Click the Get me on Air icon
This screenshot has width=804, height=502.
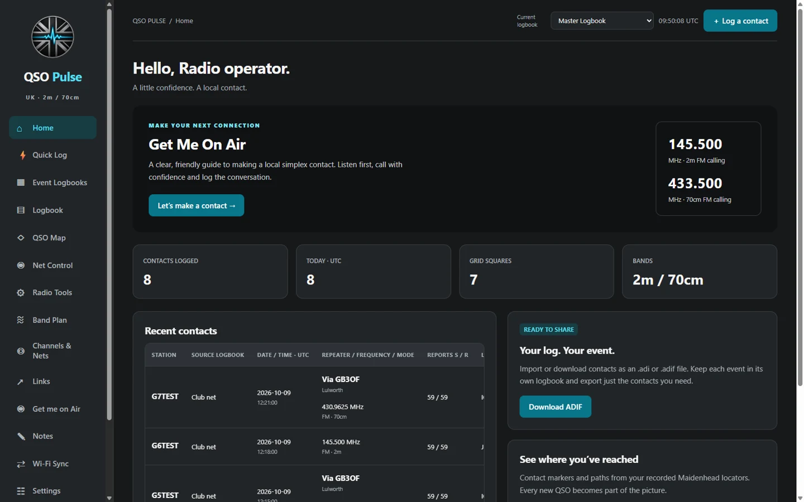coord(21,409)
